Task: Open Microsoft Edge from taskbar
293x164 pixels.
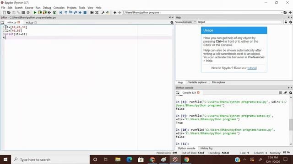Action: tap(129, 159)
